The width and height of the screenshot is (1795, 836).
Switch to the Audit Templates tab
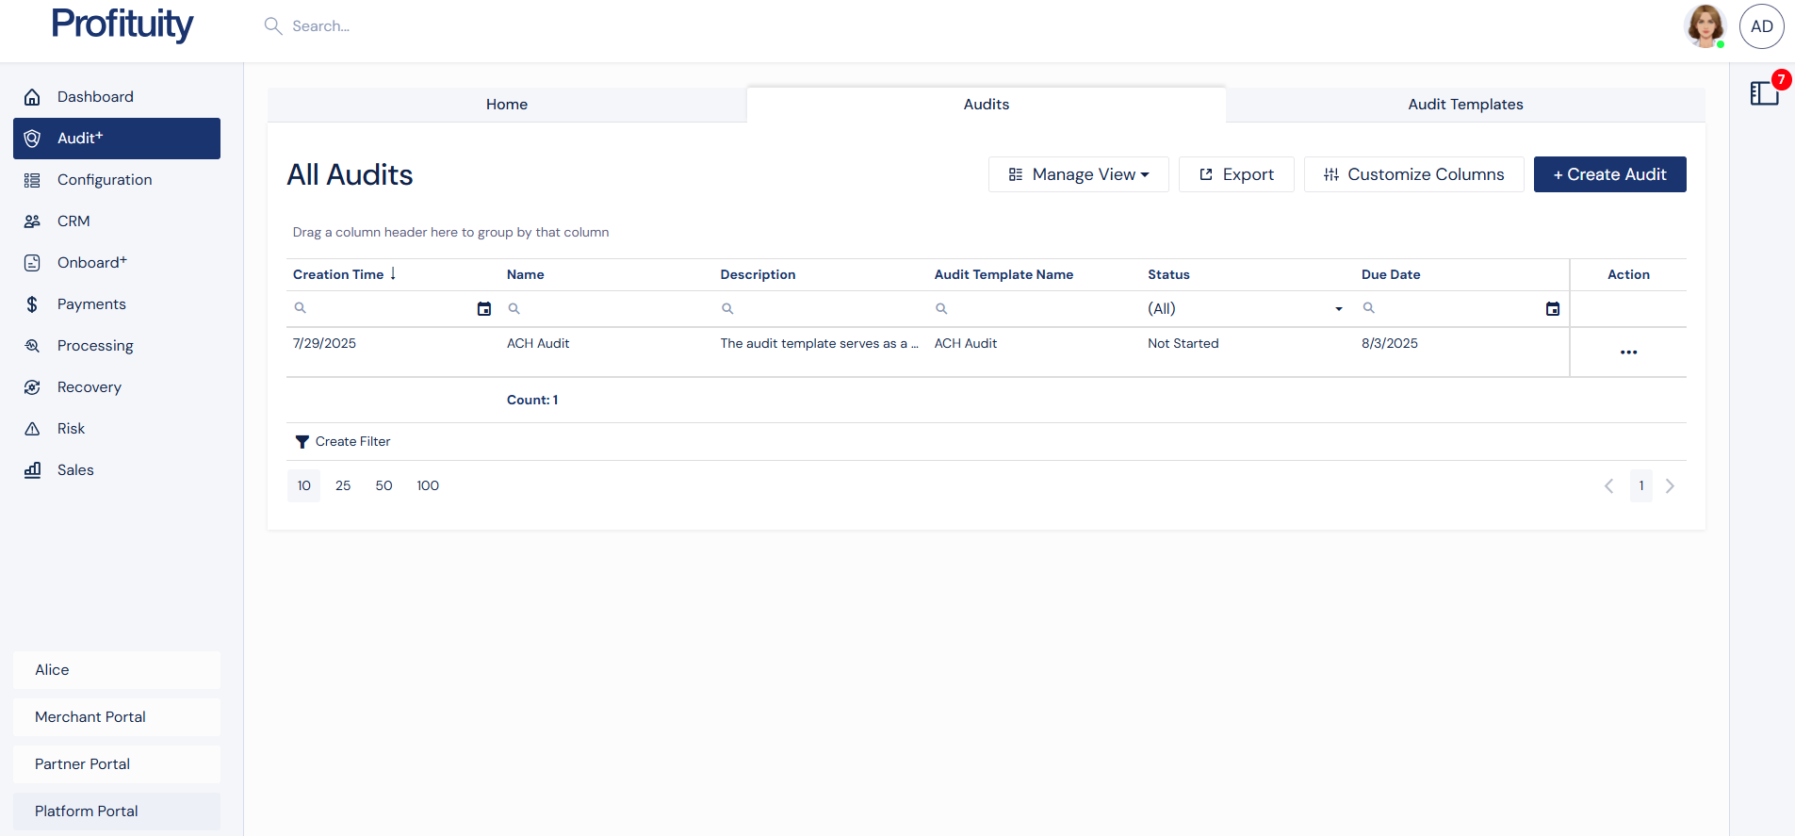click(1465, 105)
